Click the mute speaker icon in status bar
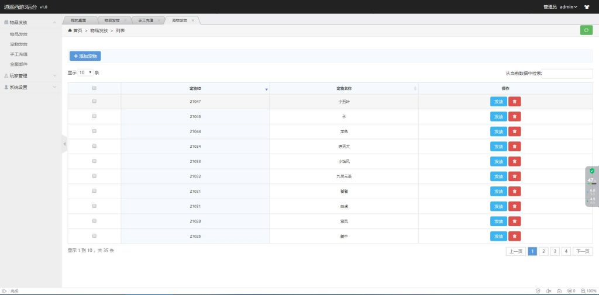Screen dimensions: 599x295 click(548, 291)
